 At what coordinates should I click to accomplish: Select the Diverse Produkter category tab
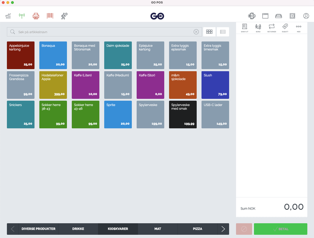(x=39, y=229)
